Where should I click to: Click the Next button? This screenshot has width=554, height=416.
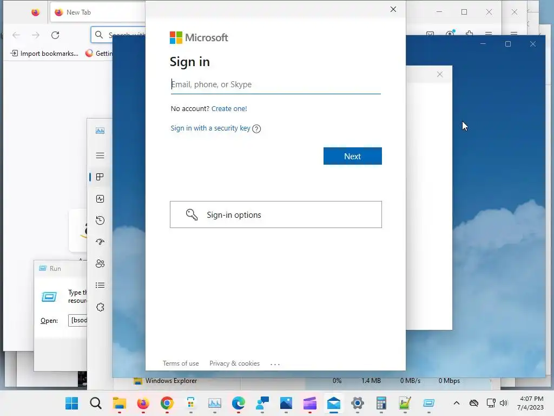pyautogui.click(x=353, y=156)
